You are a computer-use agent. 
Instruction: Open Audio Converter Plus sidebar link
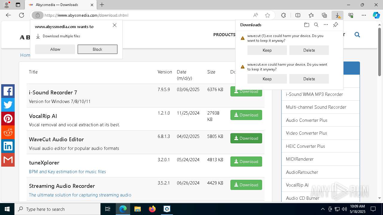click(307, 120)
